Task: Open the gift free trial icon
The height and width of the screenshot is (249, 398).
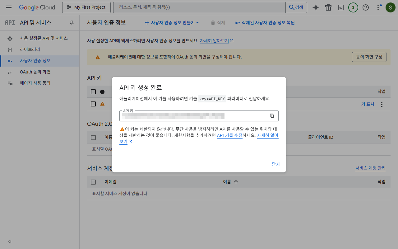Action: pyautogui.click(x=328, y=7)
